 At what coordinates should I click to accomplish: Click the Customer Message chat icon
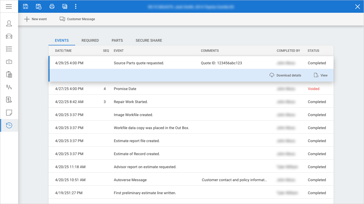(x=62, y=19)
